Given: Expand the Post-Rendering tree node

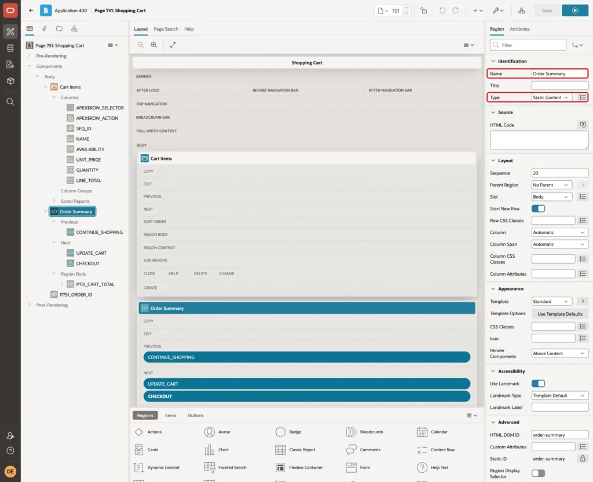Looking at the screenshot, I should coord(29,305).
